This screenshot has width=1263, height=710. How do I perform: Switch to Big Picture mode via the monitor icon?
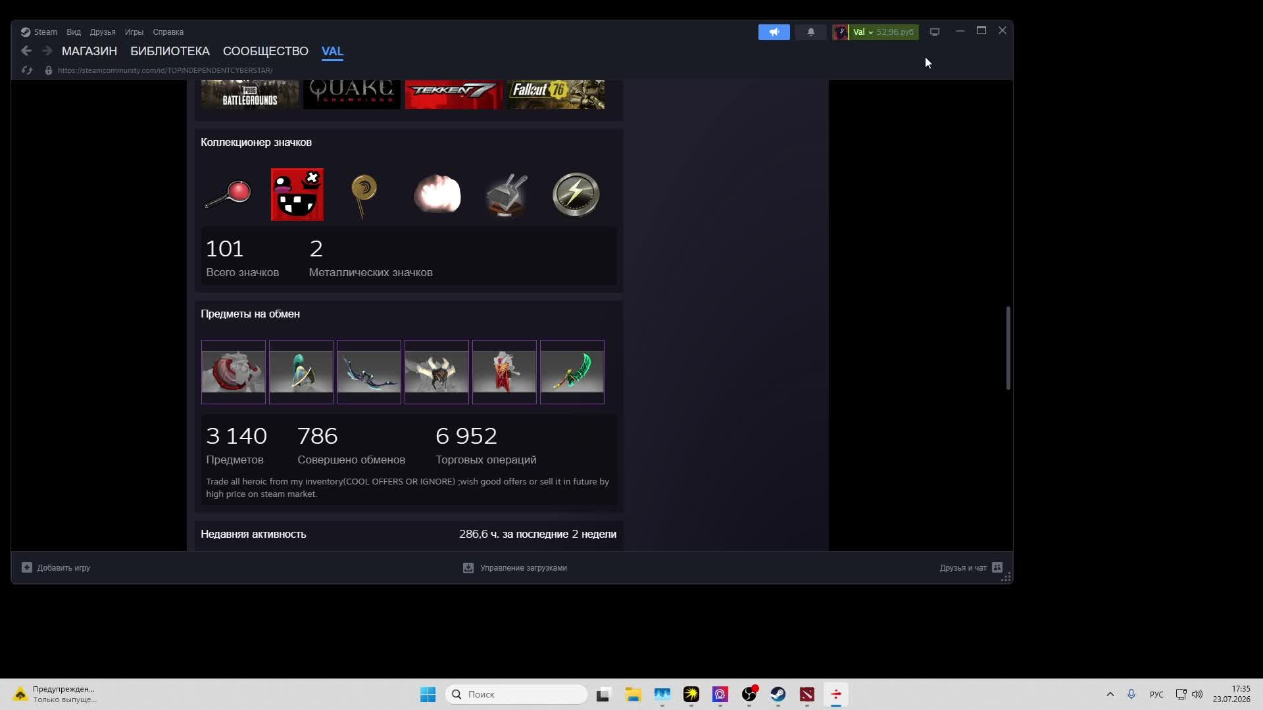[x=935, y=32]
